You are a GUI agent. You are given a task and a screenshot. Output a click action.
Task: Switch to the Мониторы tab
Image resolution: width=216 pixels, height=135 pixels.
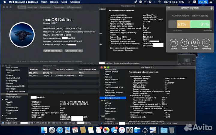click(32, 7)
